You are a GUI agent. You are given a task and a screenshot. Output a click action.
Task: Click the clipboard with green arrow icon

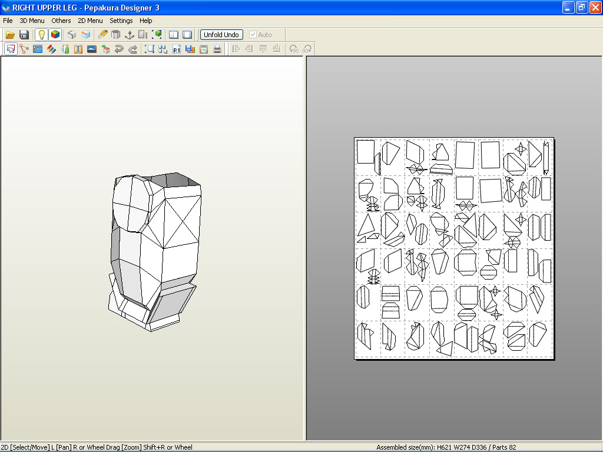tap(203, 49)
